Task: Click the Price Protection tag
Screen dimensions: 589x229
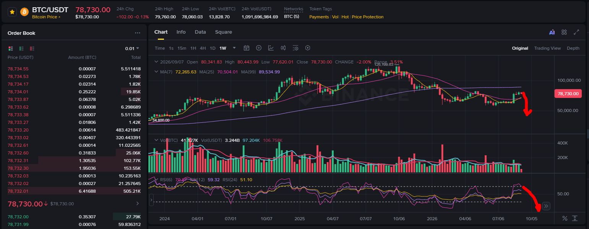Action: [x=368, y=17]
